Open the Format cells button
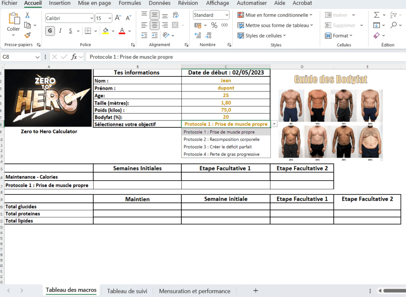406x297 pixels. tap(339, 36)
